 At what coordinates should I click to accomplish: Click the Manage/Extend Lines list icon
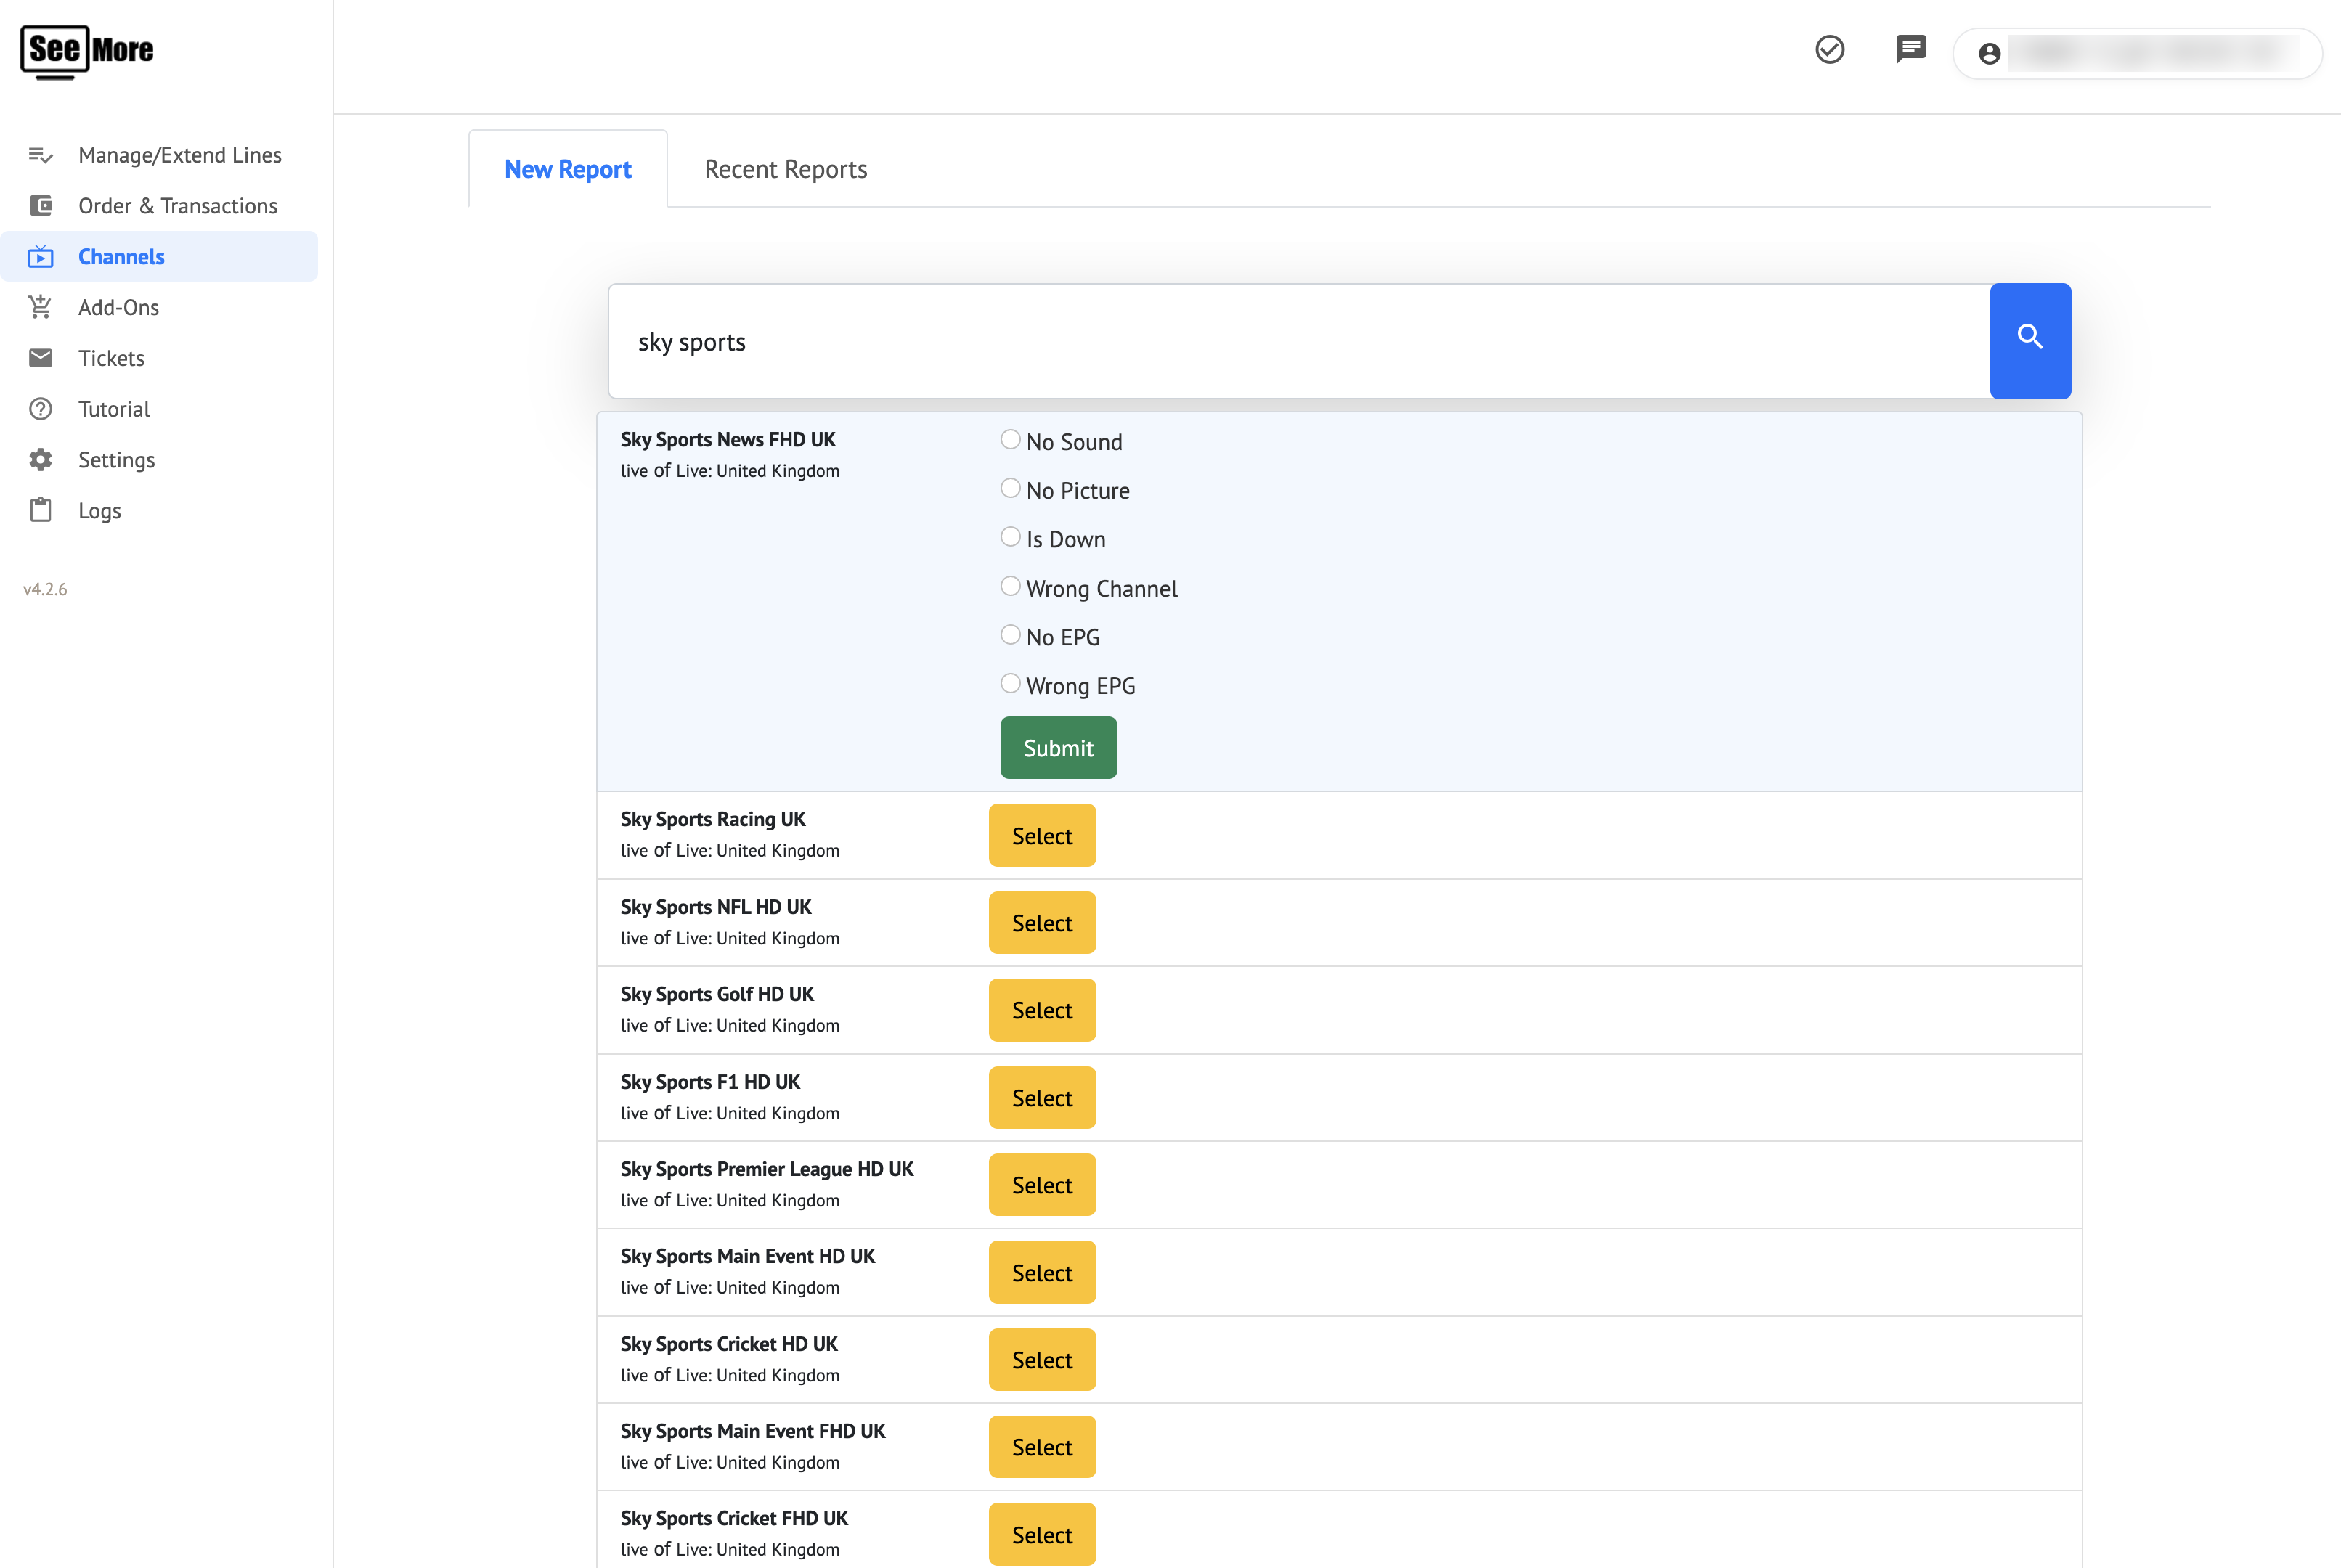(40, 155)
